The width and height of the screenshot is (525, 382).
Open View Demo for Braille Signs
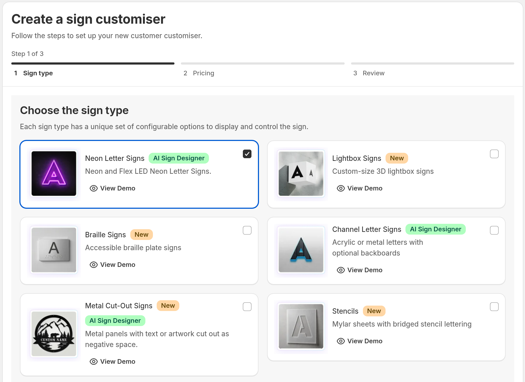point(112,265)
